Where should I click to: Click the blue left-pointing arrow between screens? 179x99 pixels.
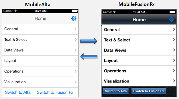pos(89,56)
